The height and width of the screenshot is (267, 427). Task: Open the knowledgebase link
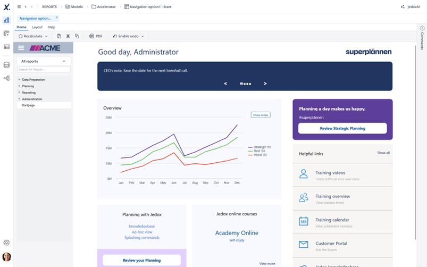(142, 226)
